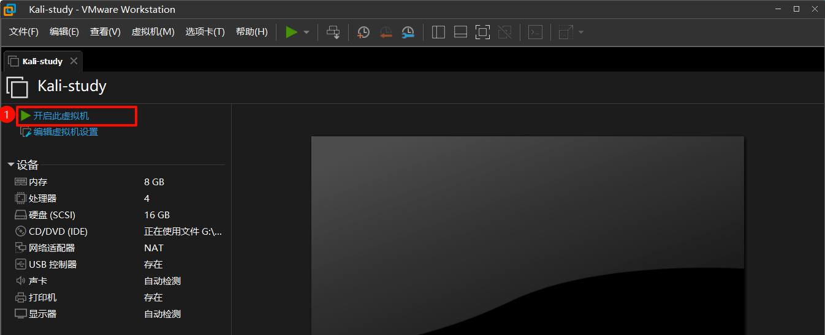Screen dimensions: 825x335
Task: Switch to the Kali-study tab
Action: tap(42, 61)
